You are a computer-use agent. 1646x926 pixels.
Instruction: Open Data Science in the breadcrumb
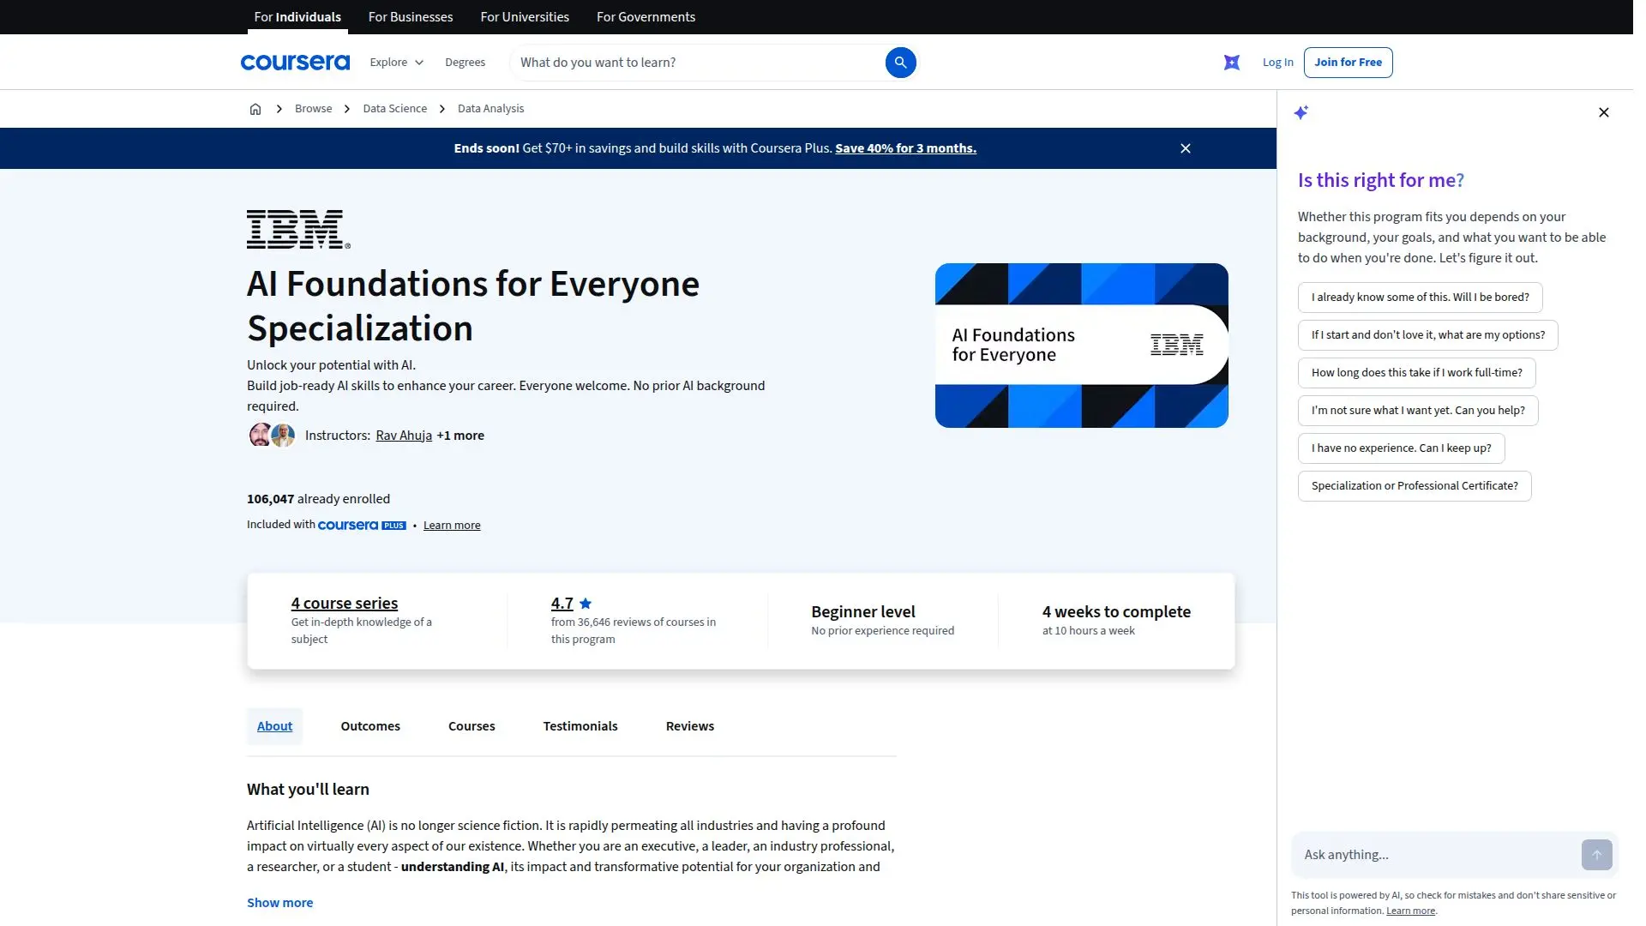click(x=394, y=109)
